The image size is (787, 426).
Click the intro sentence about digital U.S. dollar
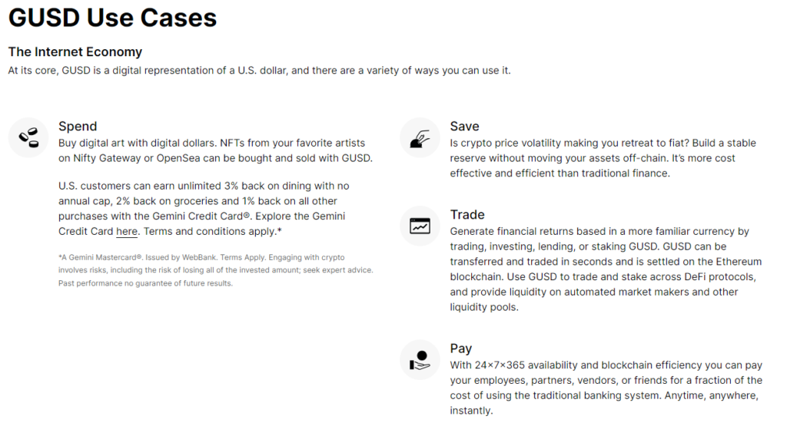[x=259, y=71]
